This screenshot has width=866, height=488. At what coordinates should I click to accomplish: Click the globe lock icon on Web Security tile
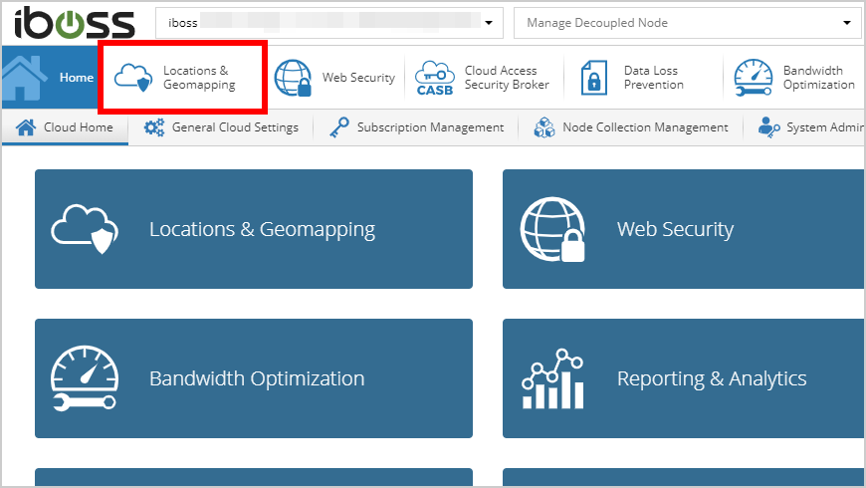tap(552, 229)
